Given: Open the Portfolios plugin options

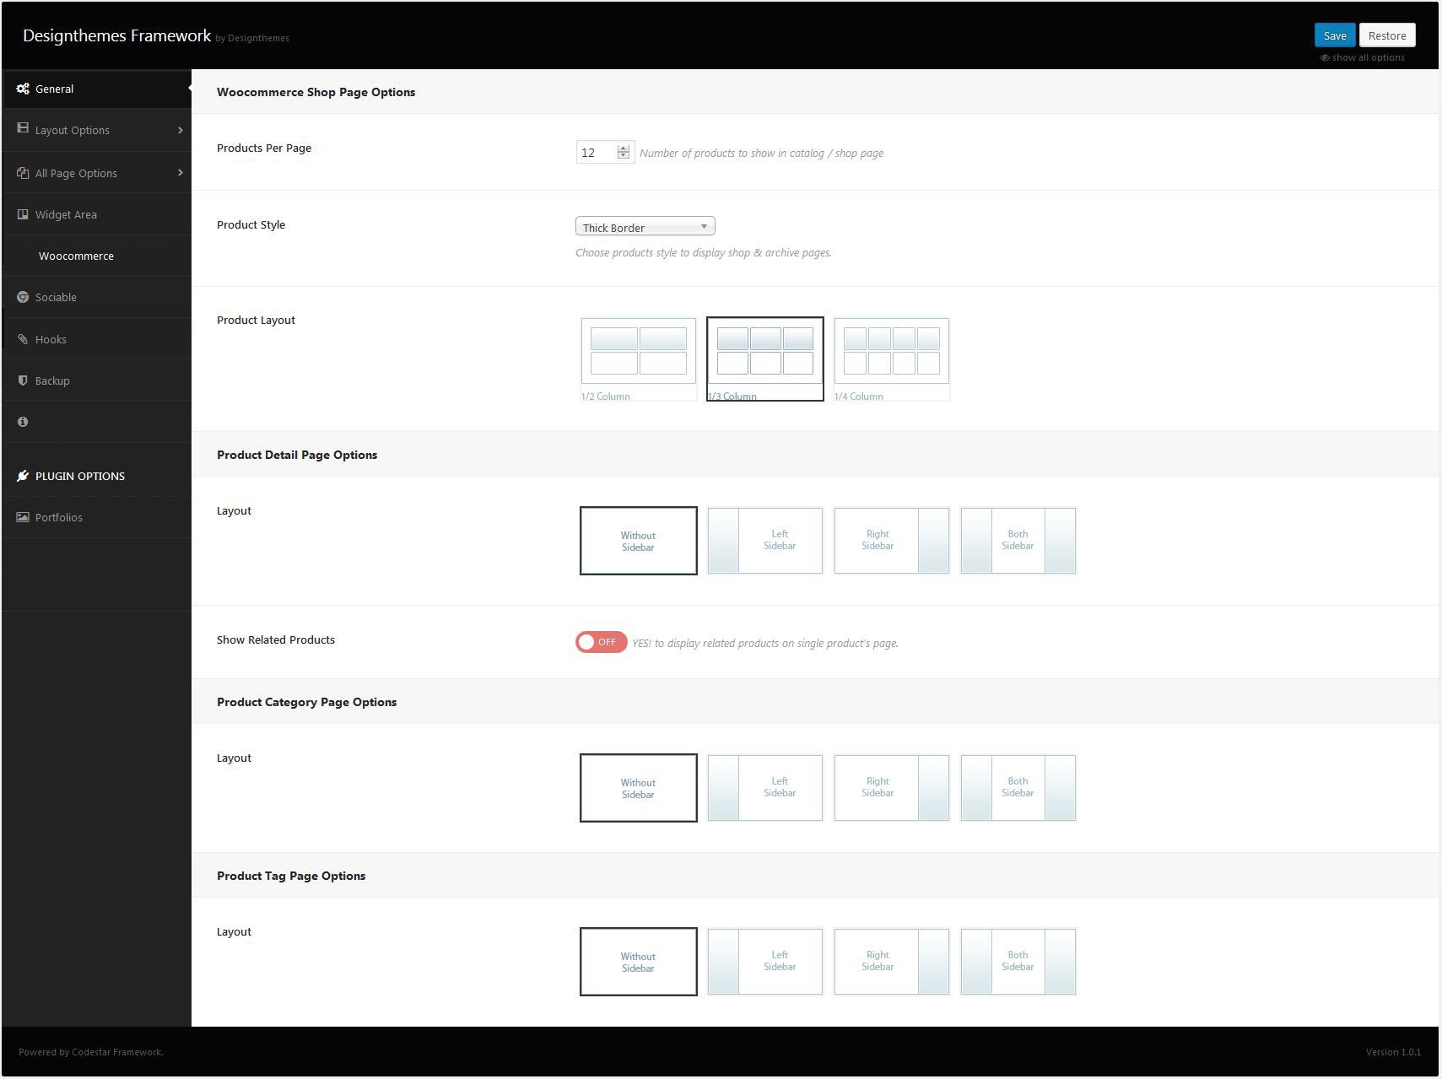Looking at the screenshot, I should [x=96, y=517].
